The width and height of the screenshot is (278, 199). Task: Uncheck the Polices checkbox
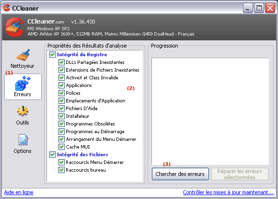61,93
